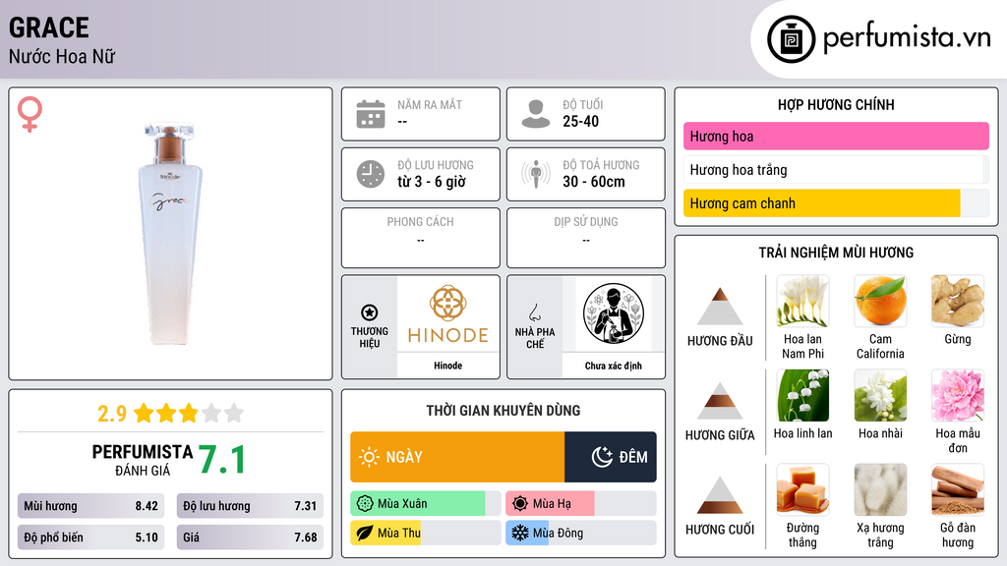Screen dimensions: 1007x566
Task: Click the Hinode brand logo
Action: (x=448, y=314)
